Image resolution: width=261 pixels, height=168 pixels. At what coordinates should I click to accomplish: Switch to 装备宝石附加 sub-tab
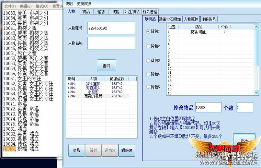click(170, 19)
